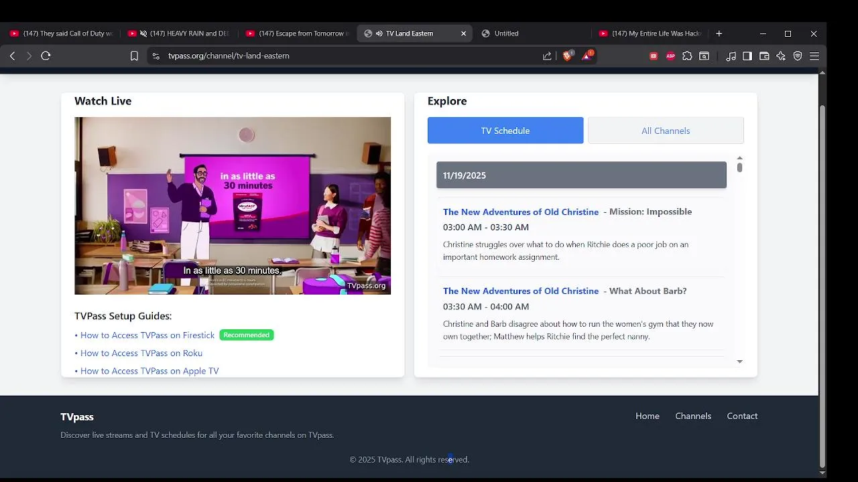Click the page scrollbar thumb
The width and height of the screenshot is (858, 482).
822,286
